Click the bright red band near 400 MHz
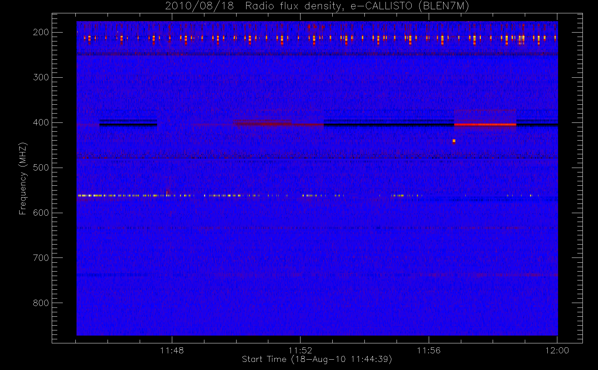The height and width of the screenshot is (370, 598). (485, 125)
